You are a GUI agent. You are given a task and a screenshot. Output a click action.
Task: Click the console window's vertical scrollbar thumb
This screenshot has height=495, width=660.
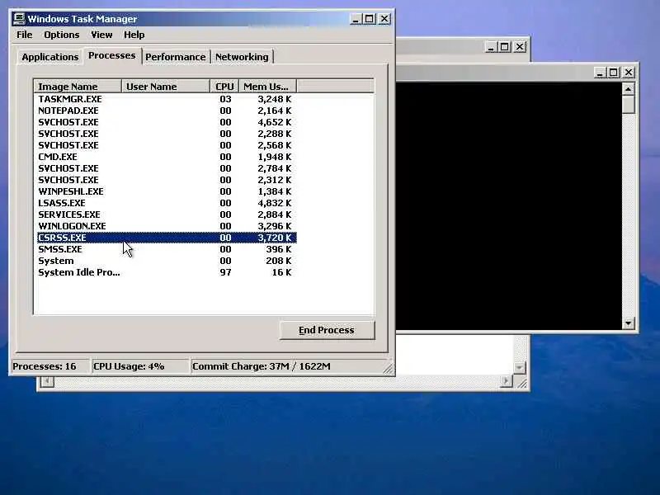[x=628, y=105]
